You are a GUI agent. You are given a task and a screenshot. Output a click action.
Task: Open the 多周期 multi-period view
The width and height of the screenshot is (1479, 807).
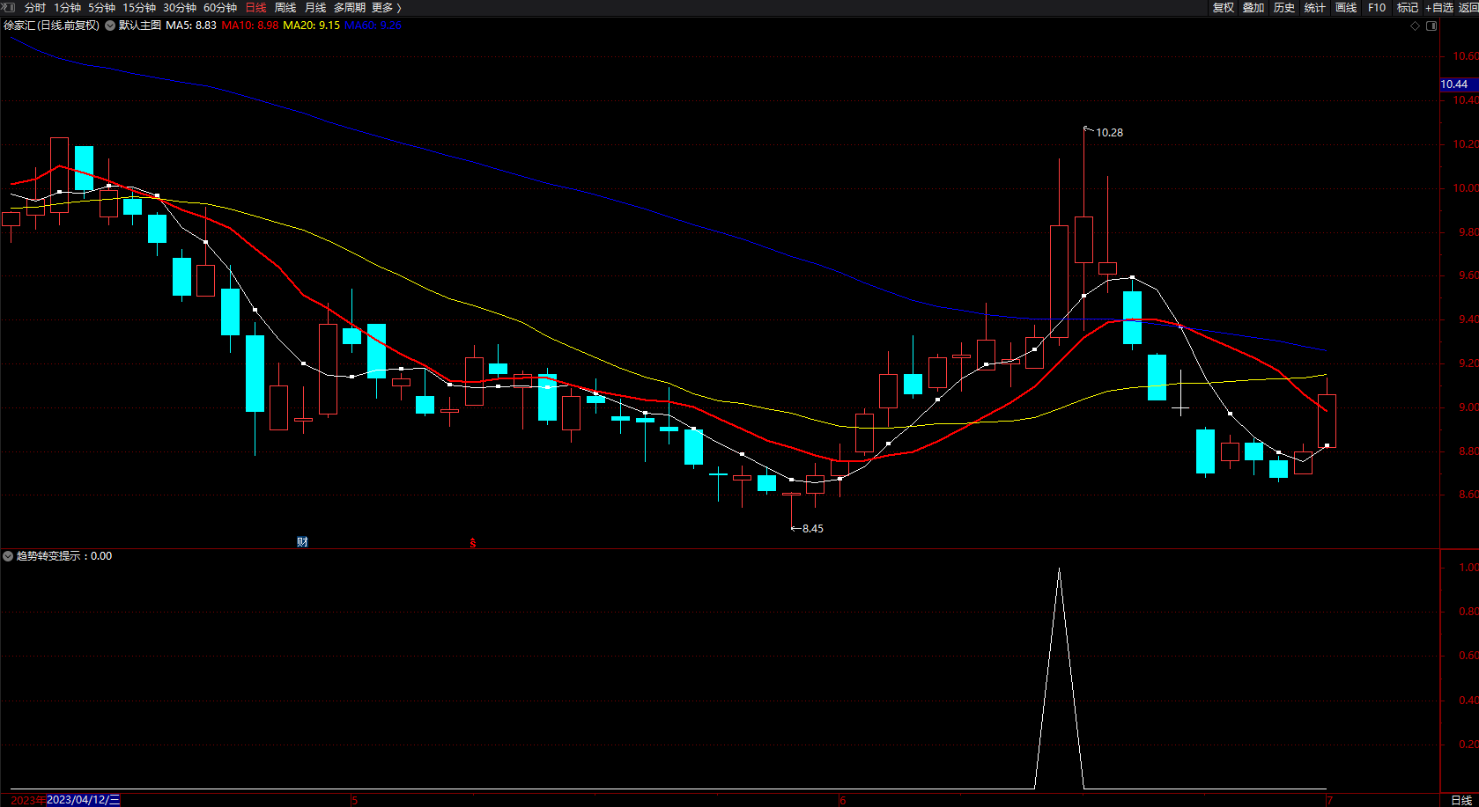349,7
